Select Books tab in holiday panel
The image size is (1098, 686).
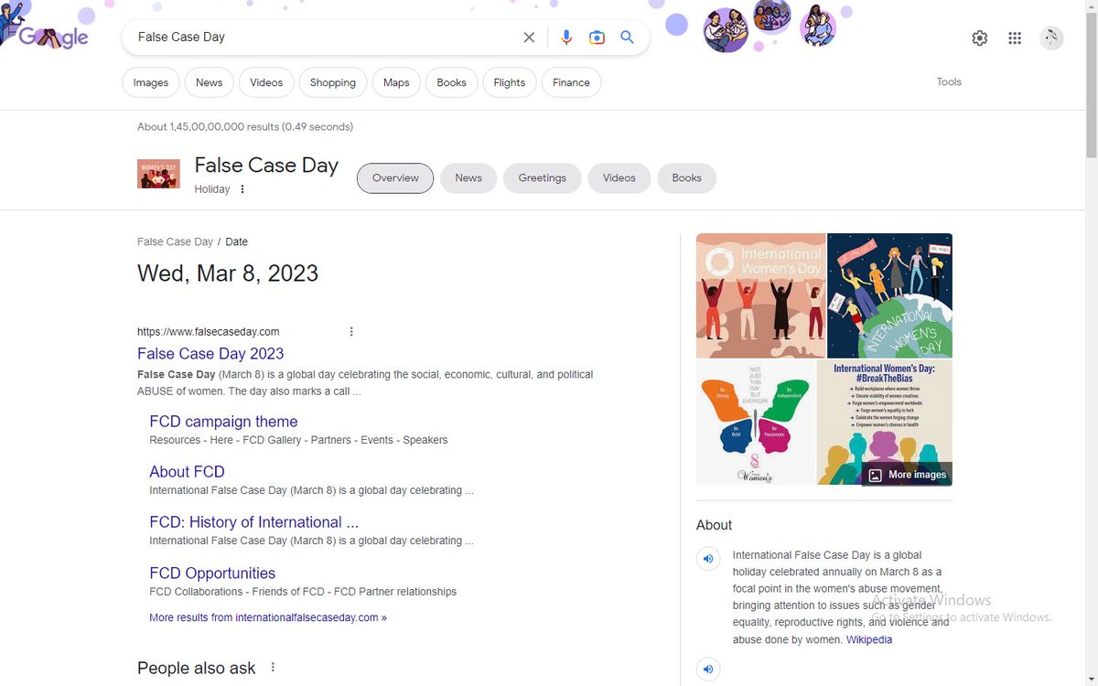687,178
